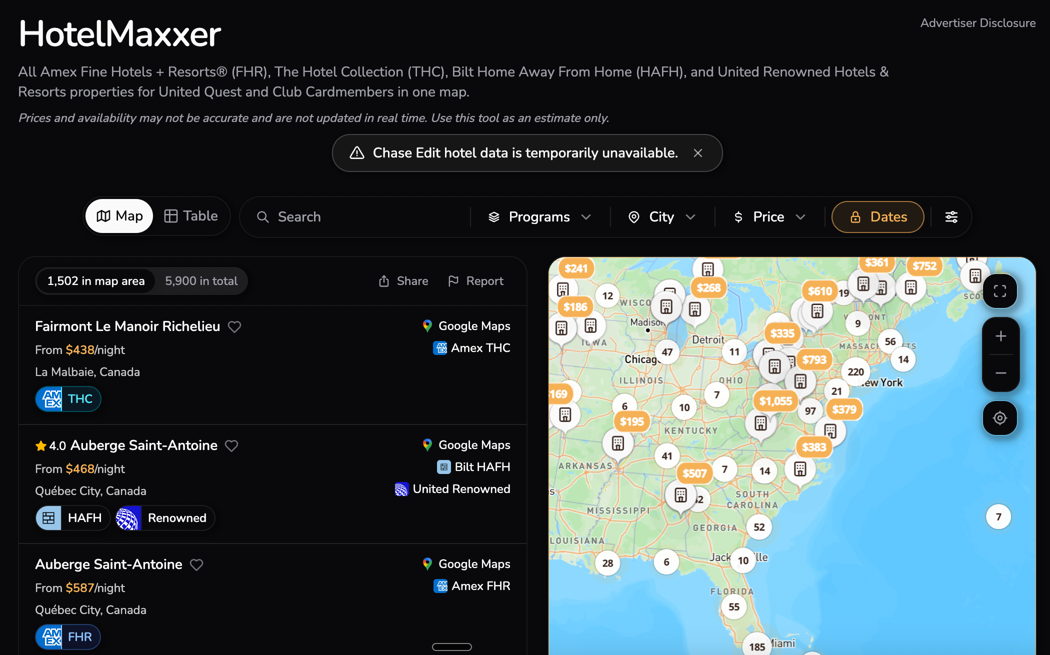
Task: Open the Price dropdown
Action: pos(769,217)
